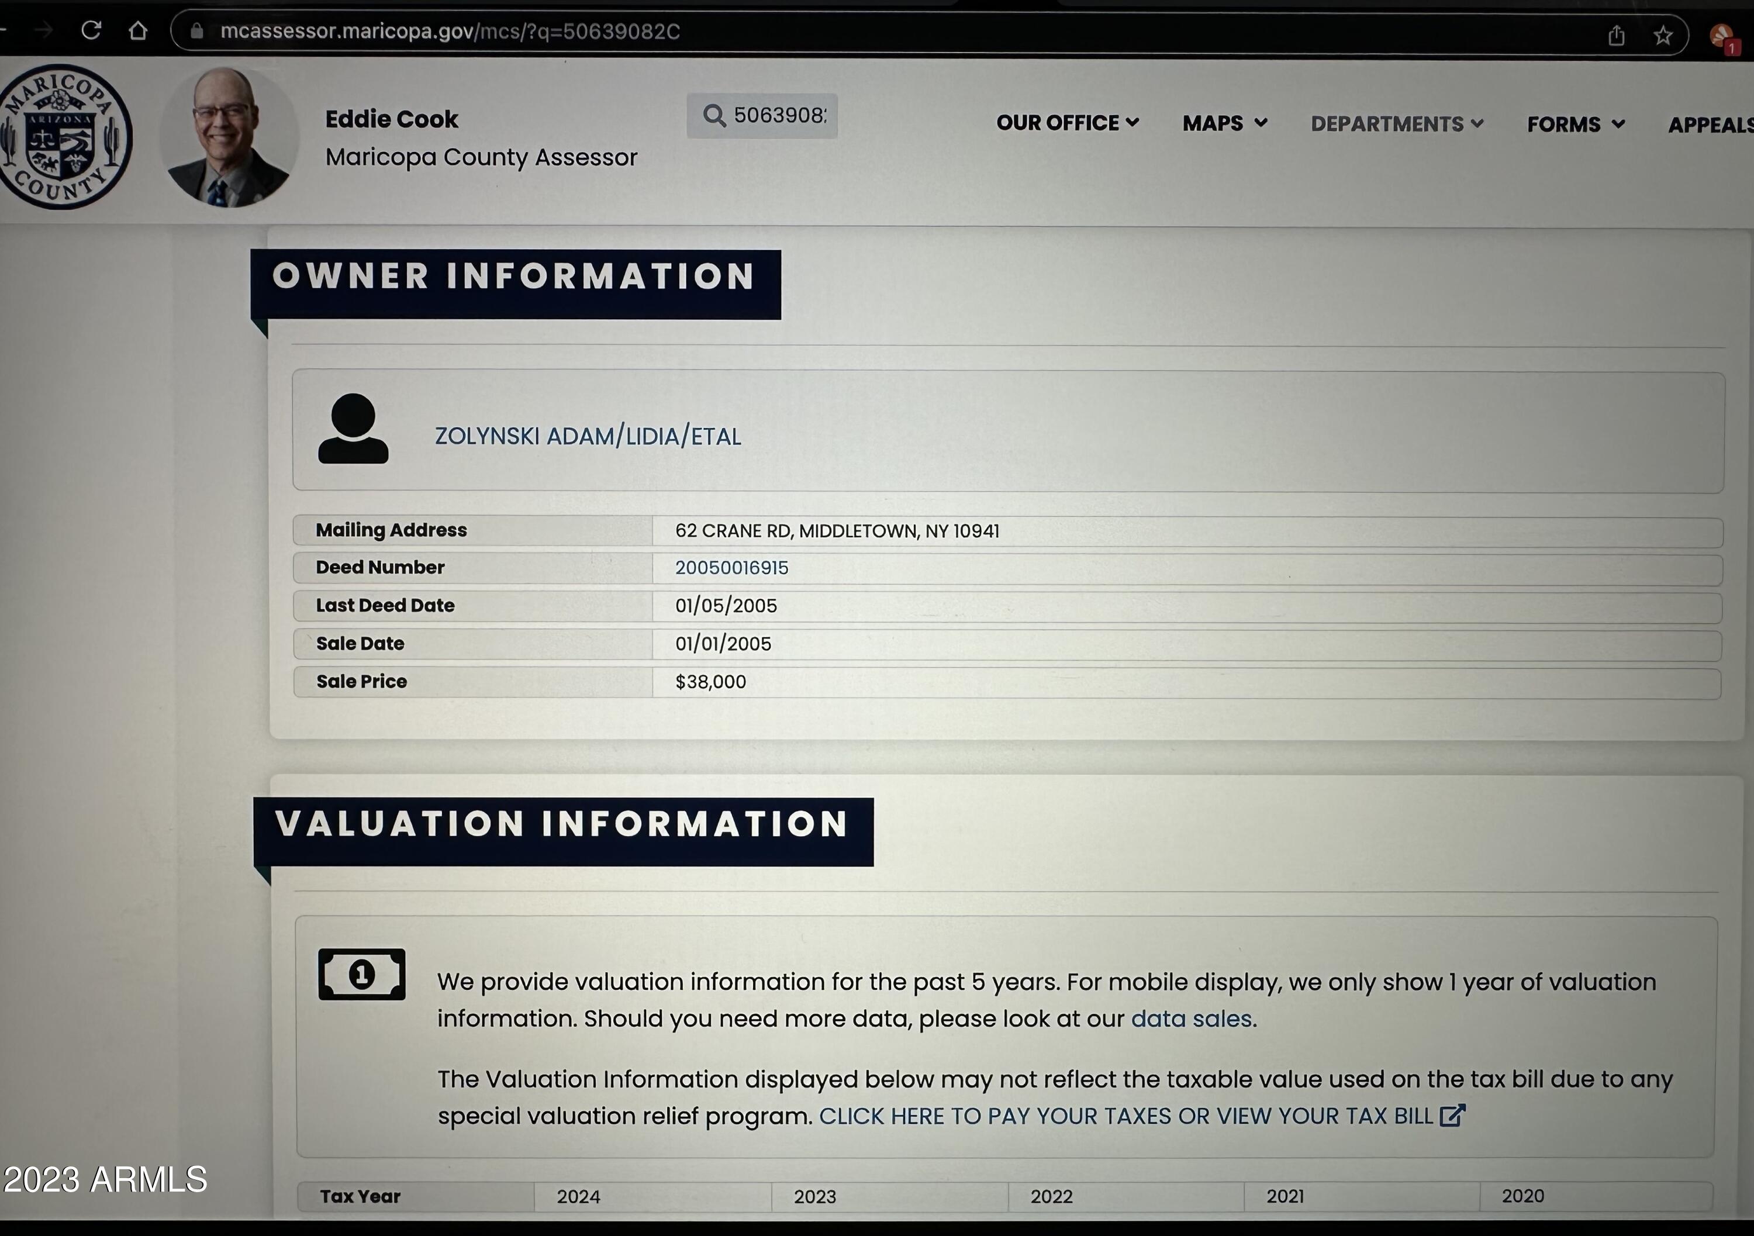Click the Eddie Cook name text
Screen dimensions: 1754x1236
point(392,119)
